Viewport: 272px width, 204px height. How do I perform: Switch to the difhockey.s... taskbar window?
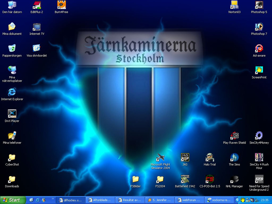coord(71,200)
